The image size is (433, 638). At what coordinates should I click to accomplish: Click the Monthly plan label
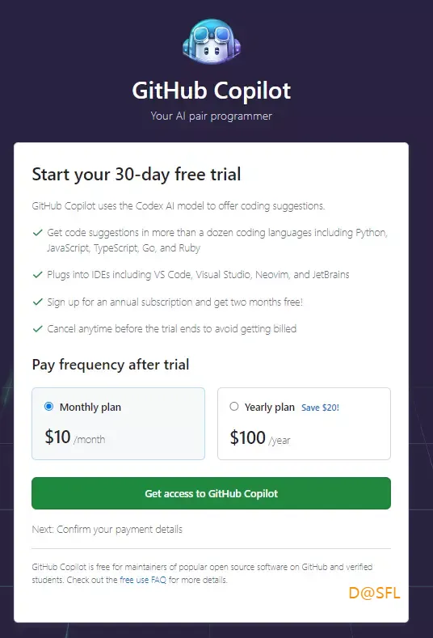click(x=90, y=408)
